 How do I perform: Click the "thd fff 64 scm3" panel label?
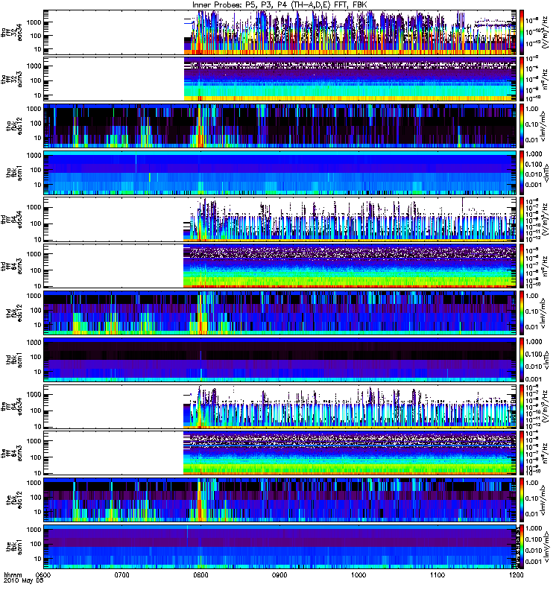12,266
